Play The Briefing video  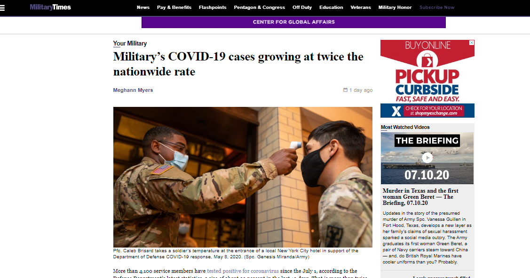coord(427,158)
